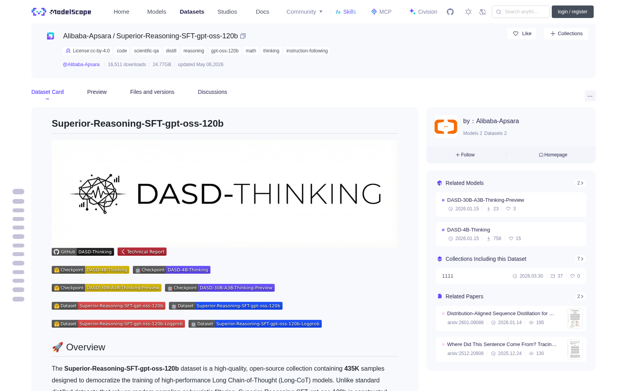Open the three-dots more options button

click(x=590, y=96)
